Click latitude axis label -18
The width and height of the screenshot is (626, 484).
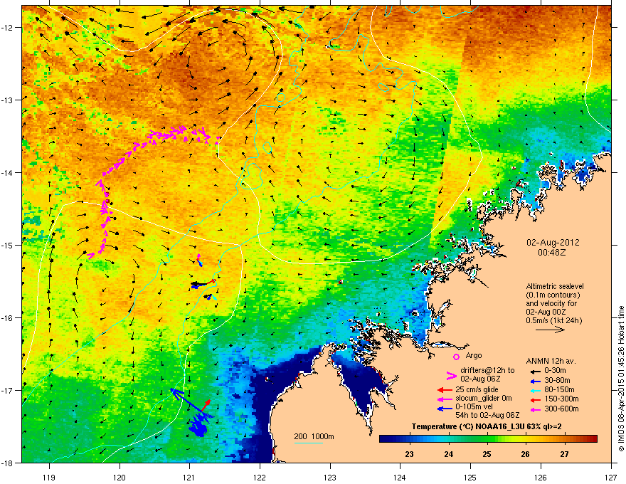[8, 463]
